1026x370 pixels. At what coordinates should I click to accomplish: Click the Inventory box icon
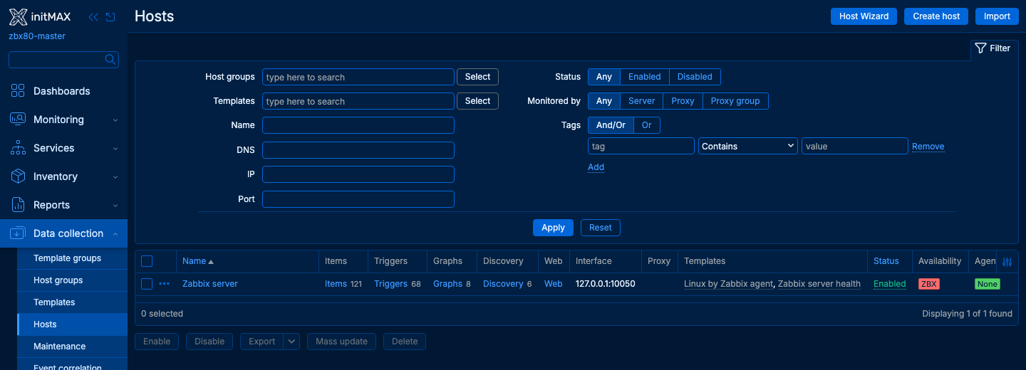click(x=18, y=176)
